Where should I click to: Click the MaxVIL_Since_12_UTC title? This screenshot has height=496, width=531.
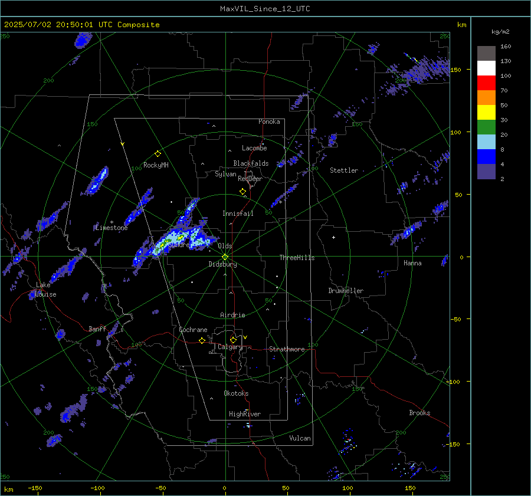(x=265, y=9)
